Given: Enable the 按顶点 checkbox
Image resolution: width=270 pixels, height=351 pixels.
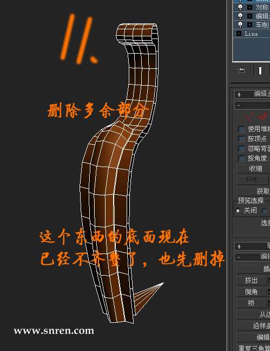Looking at the screenshot, I should click(x=241, y=139).
